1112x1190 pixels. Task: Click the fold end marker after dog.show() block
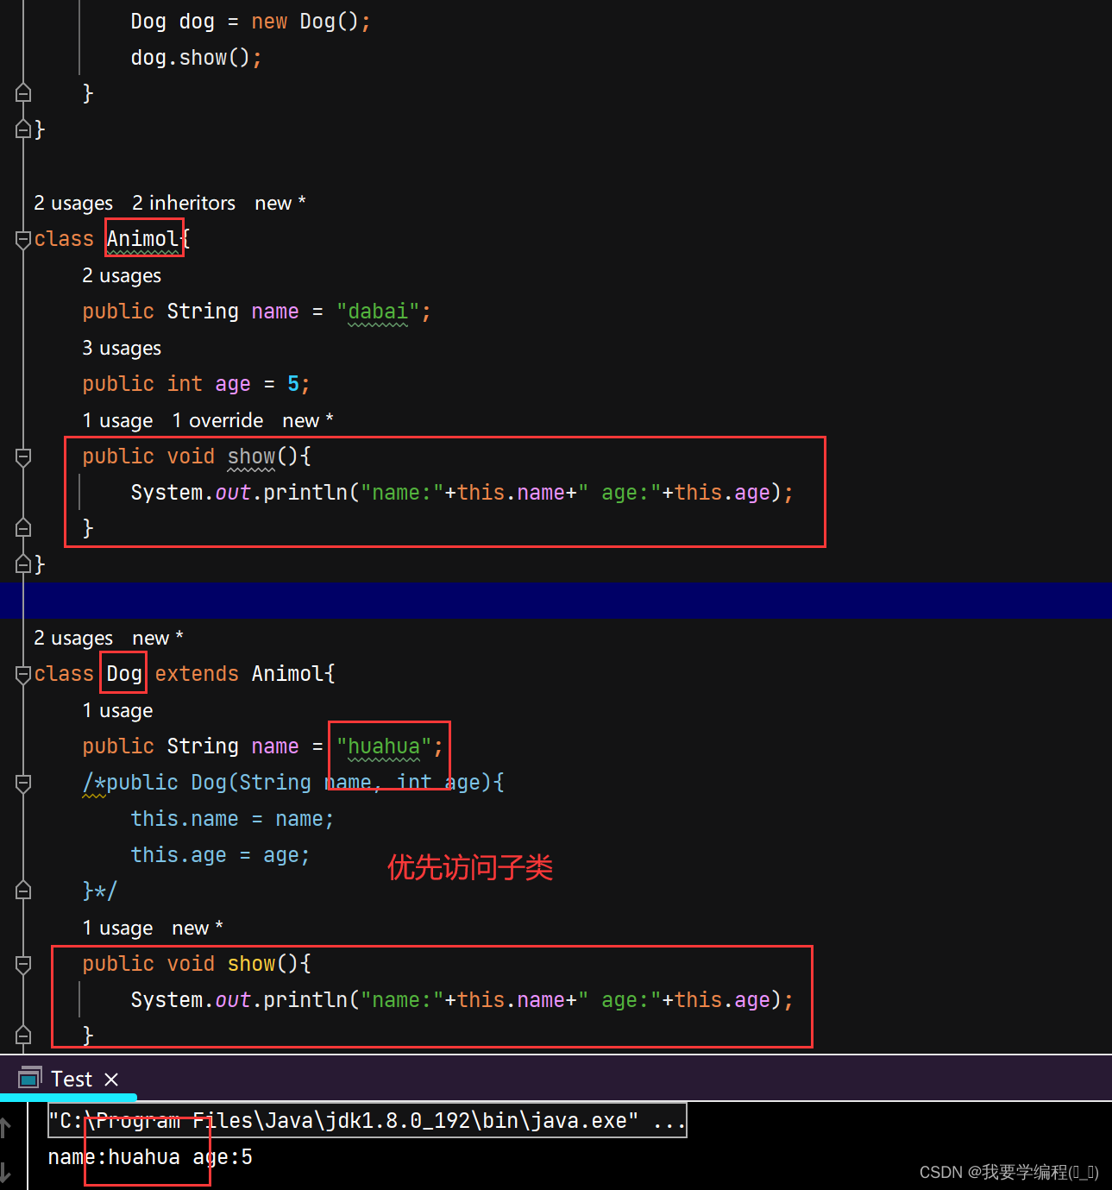tap(23, 93)
